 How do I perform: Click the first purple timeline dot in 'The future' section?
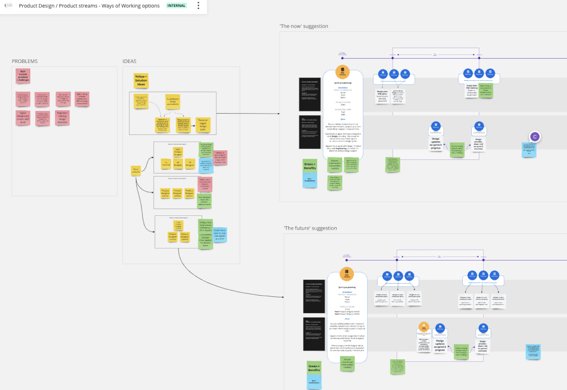pos(346,260)
